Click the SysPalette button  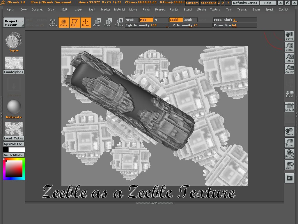(x=14, y=144)
